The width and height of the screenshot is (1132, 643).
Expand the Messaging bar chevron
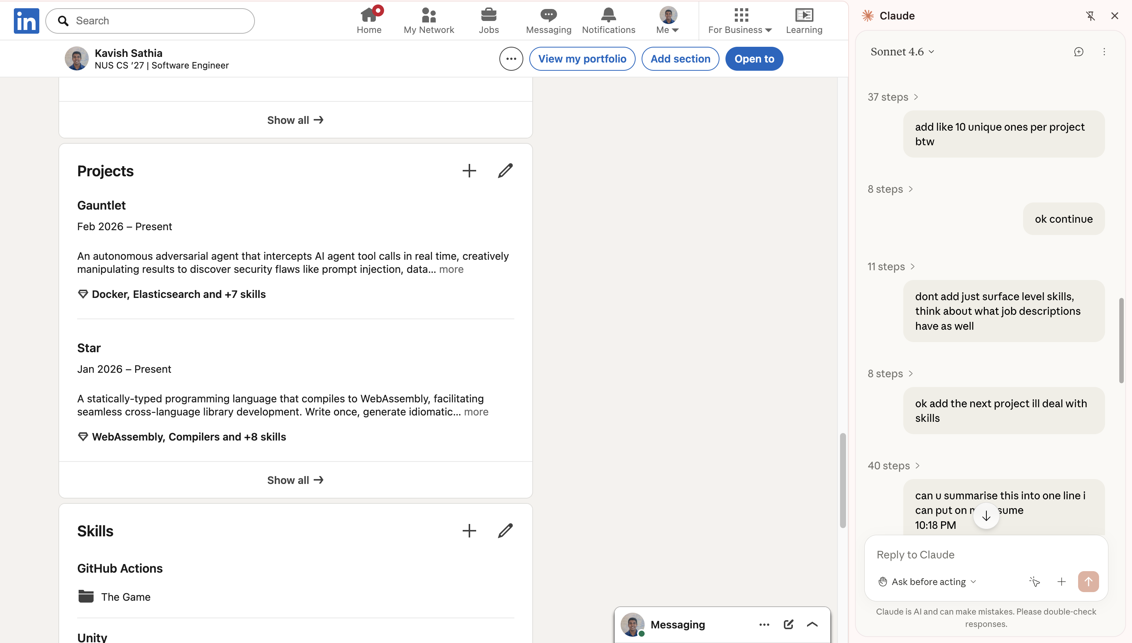(x=812, y=624)
